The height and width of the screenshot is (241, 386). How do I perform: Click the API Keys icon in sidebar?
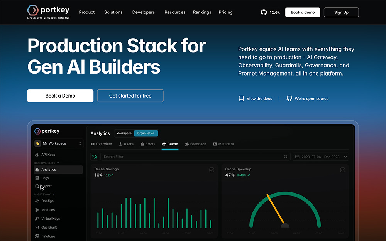pos(37,155)
